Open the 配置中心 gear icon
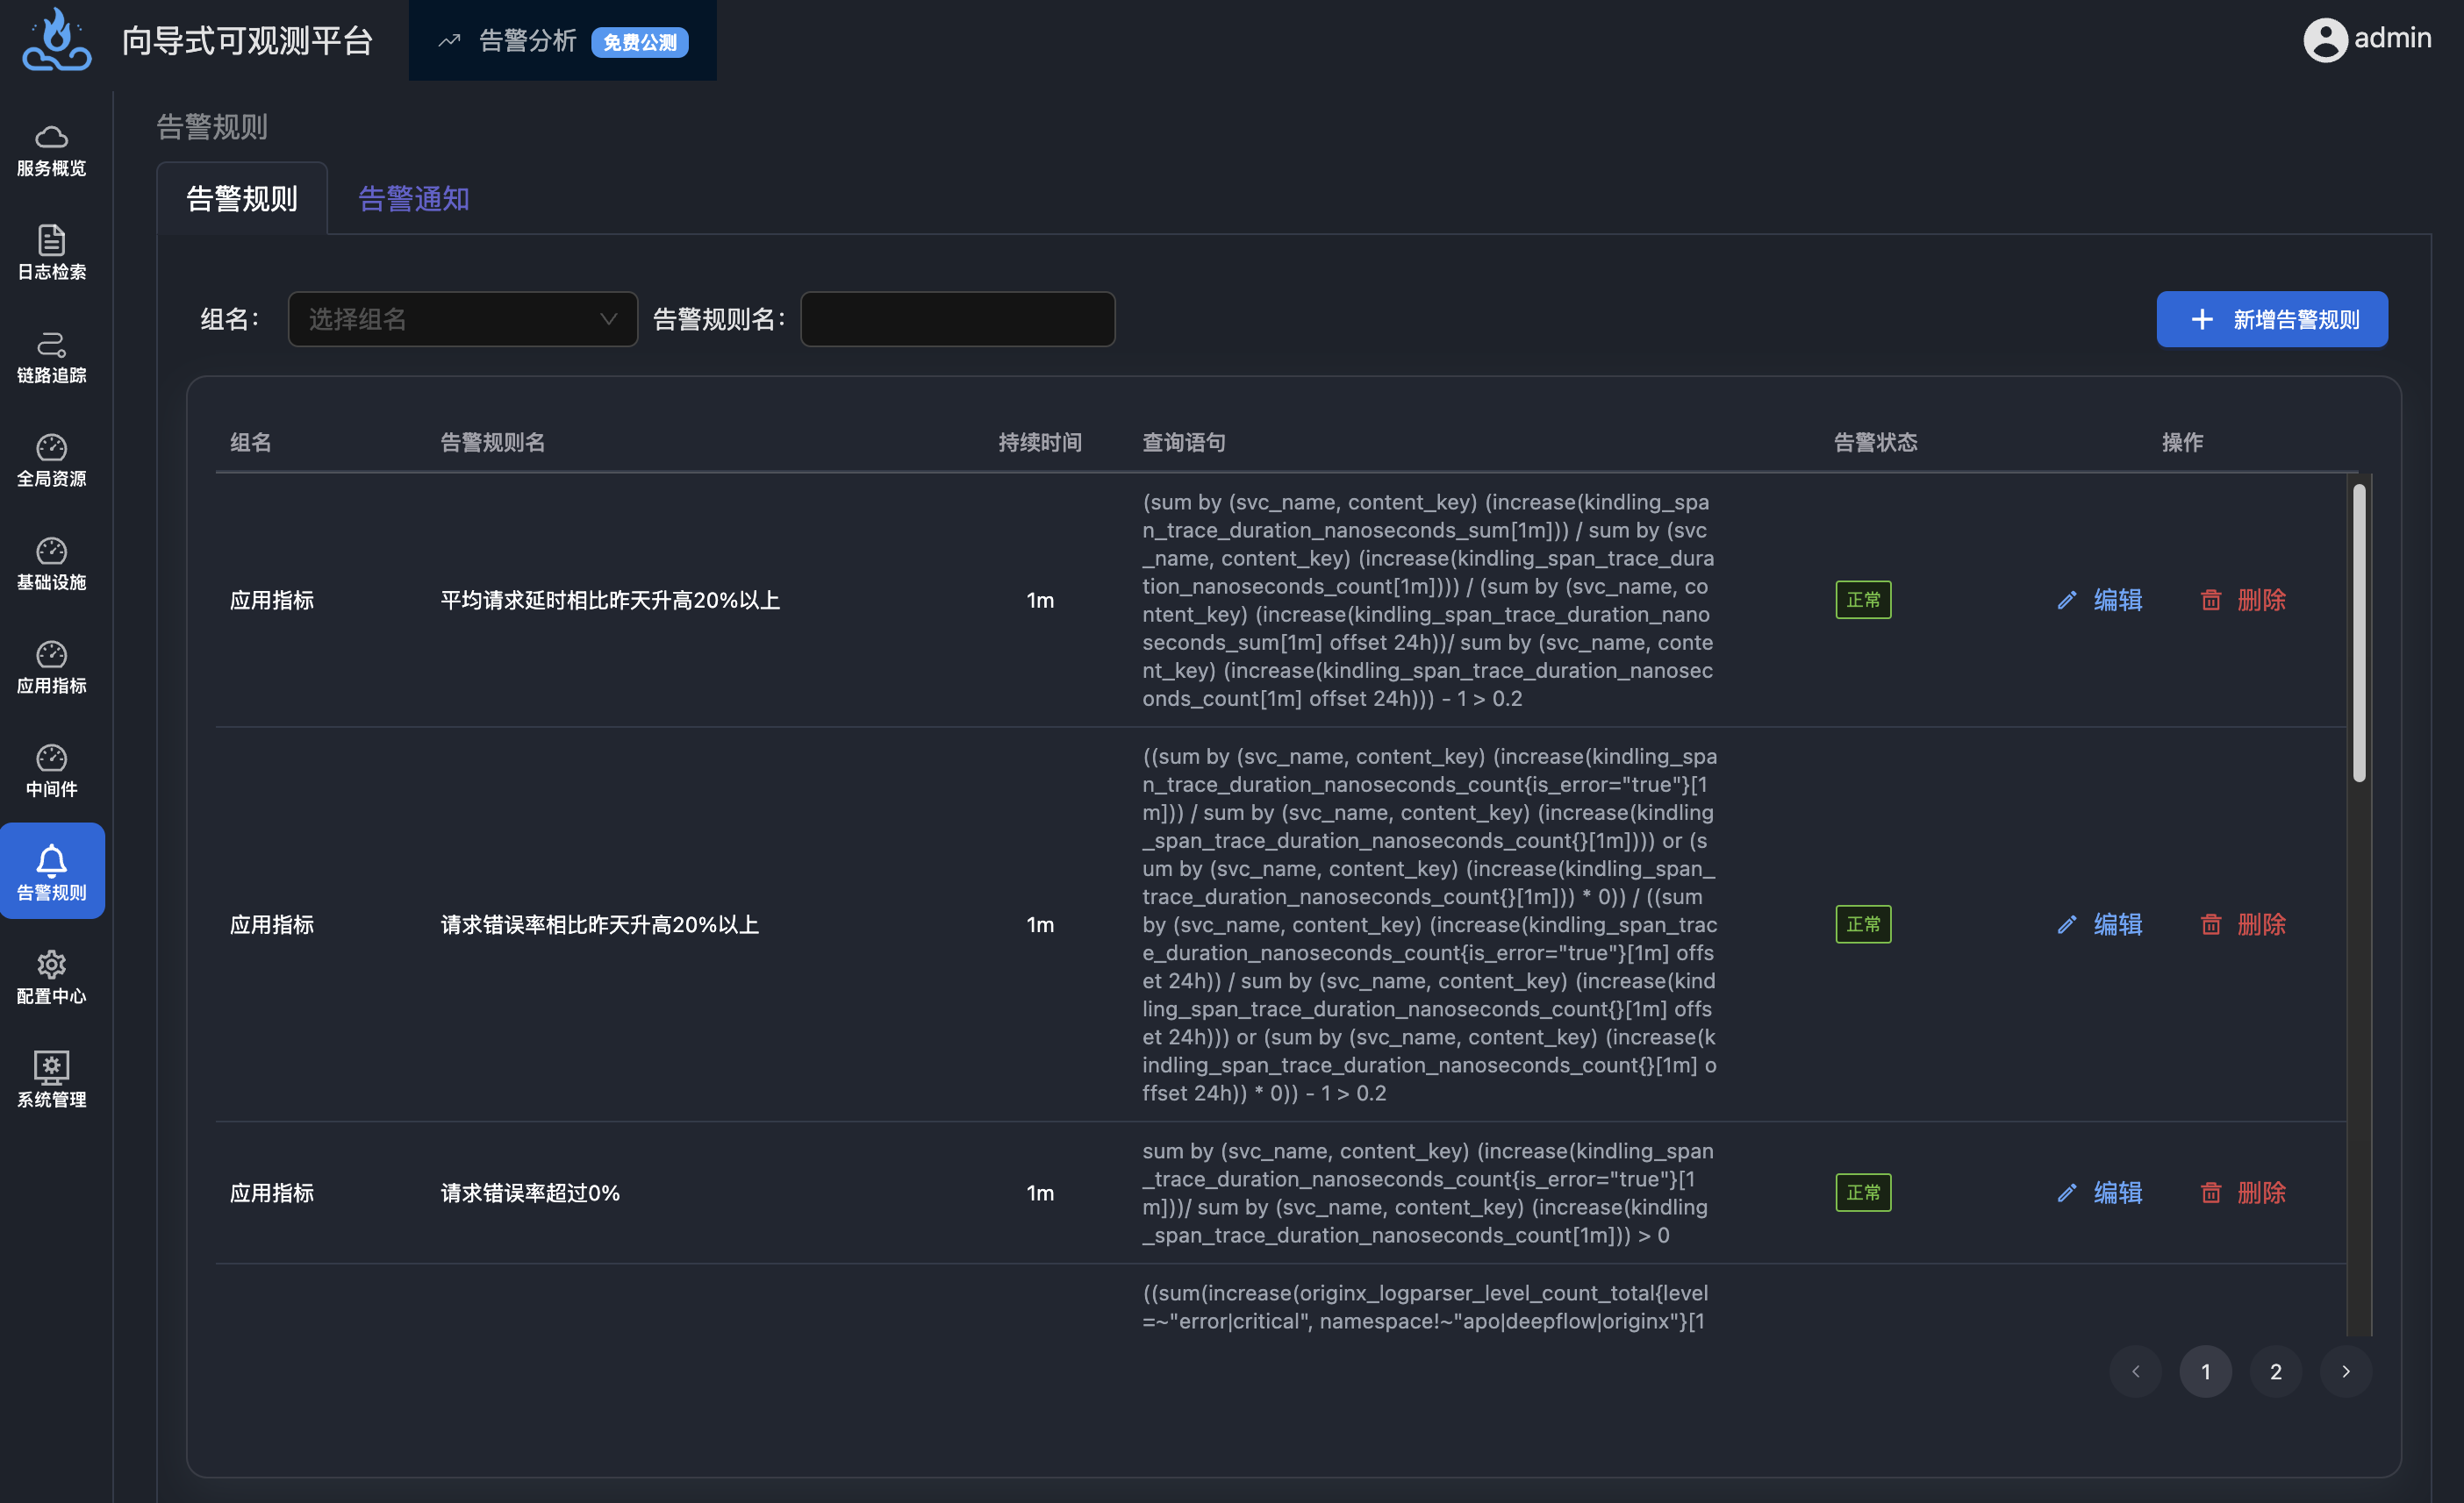Screen dimensions: 2464x1503 [x=51, y=965]
